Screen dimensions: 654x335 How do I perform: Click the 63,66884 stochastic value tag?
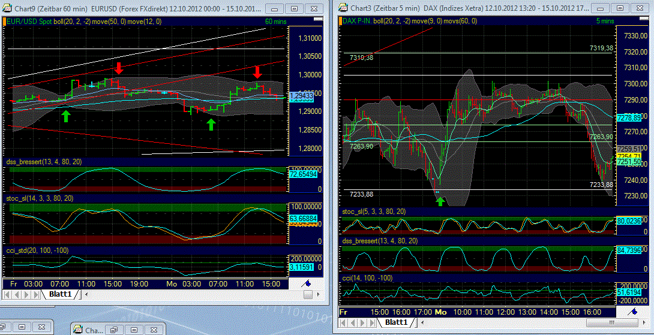click(303, 218)
